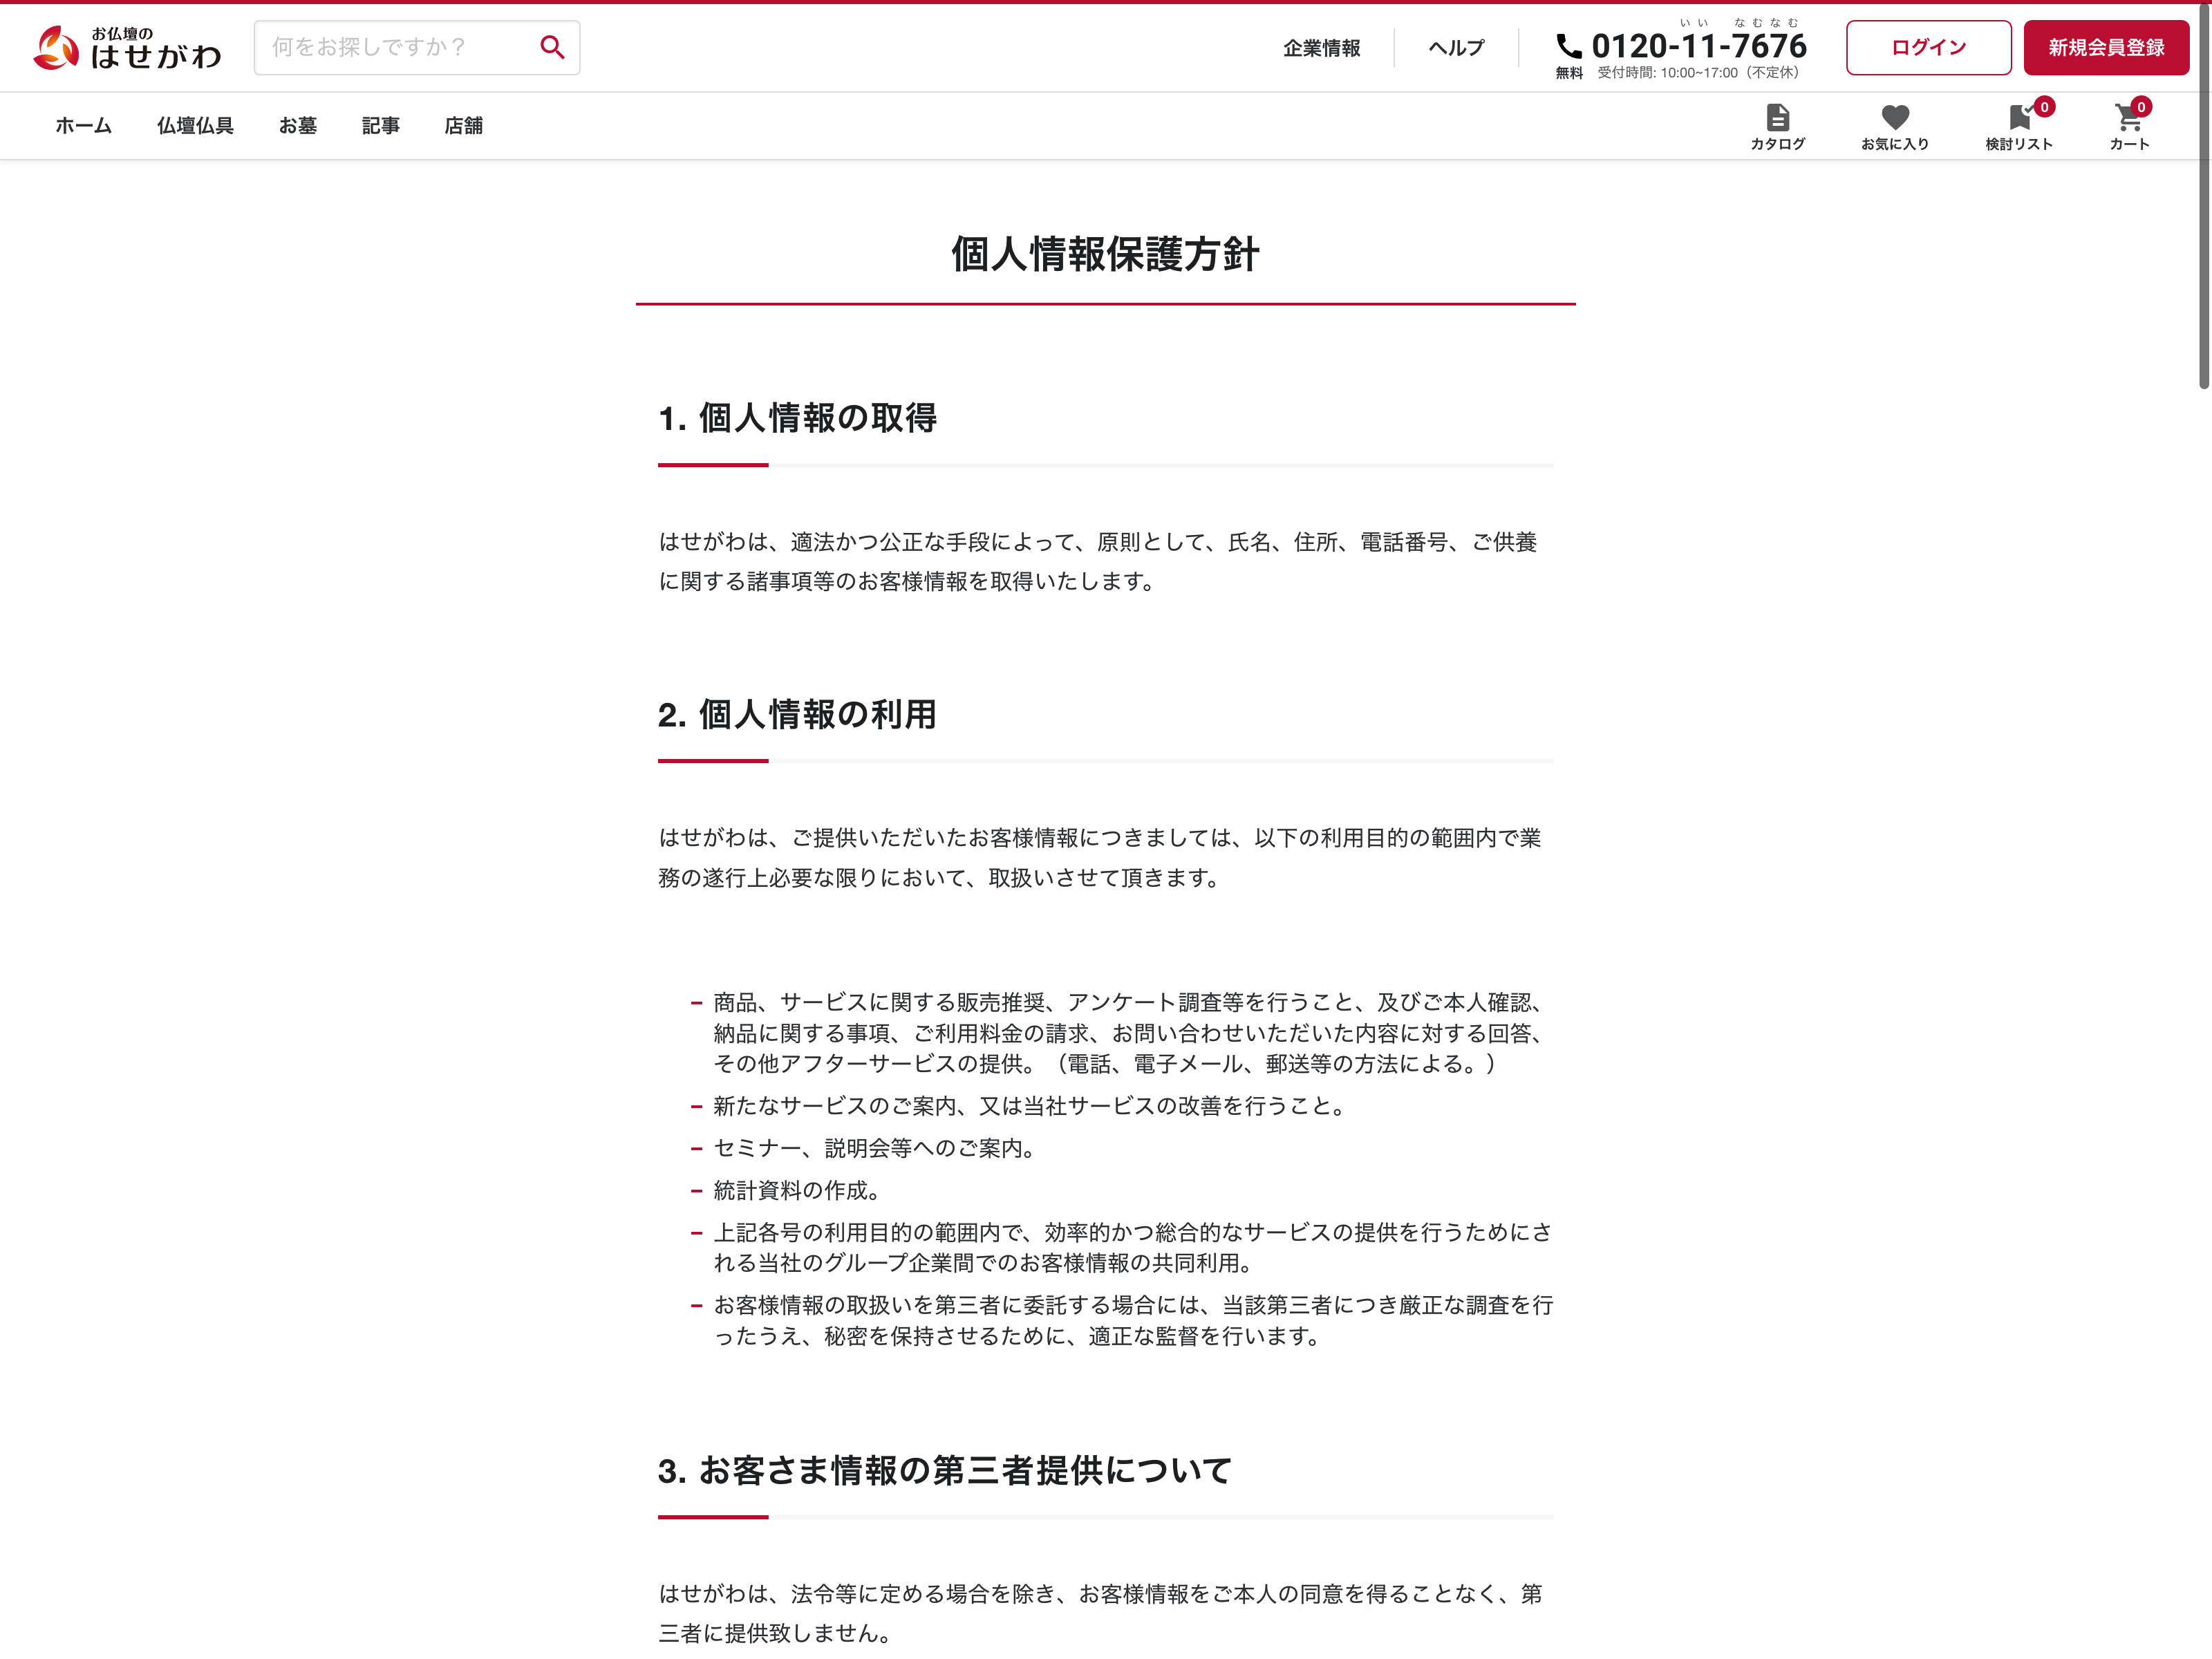Open the 店舗 navigation item
Screen dimensions: 2212x1659
[463, 126]
